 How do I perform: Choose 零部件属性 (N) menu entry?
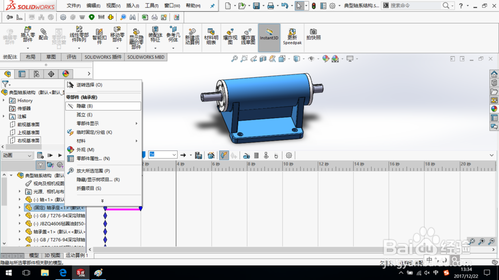[103, 158]
